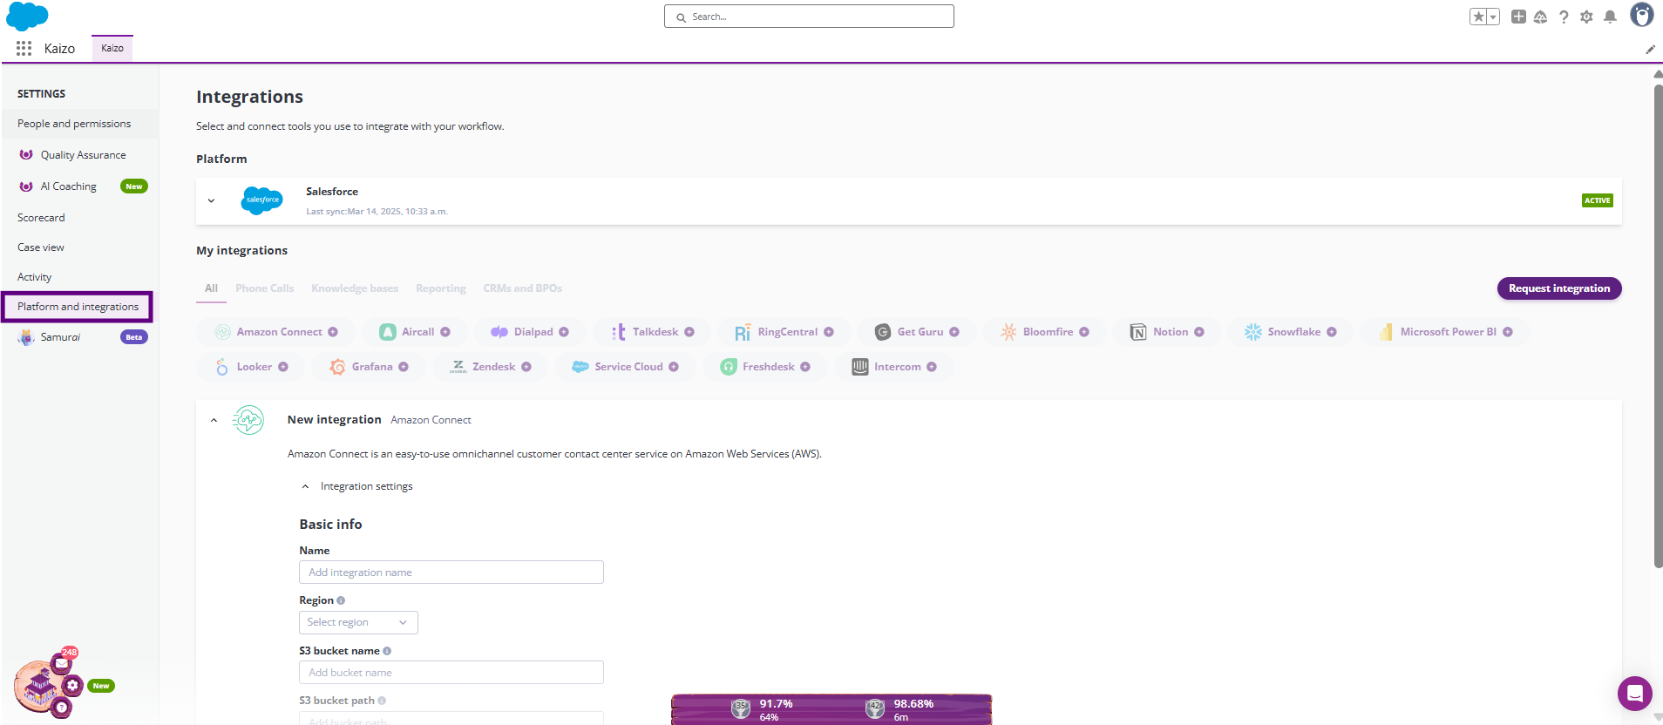The image size is (1663, 725).
Task: Open Quality Assurance settings
Action: [x=80, y=155]
